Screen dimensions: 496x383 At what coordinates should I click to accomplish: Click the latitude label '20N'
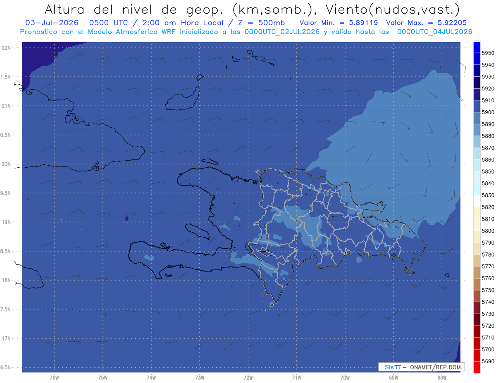(x=6, y=164)
